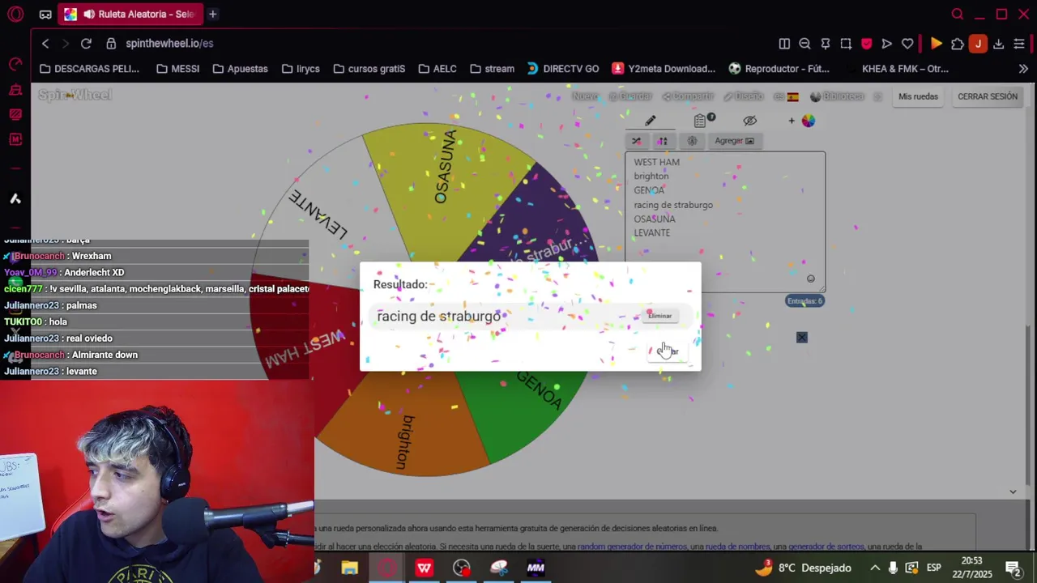Click the SpinTheWheel logo
The width and height of the screenshot is (1037, 583).
[75, 96]
